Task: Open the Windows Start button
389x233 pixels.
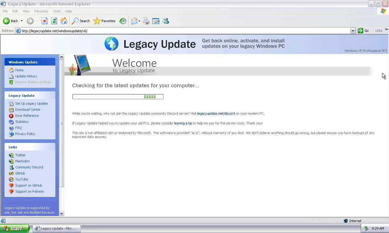Action: pos(15,228)
